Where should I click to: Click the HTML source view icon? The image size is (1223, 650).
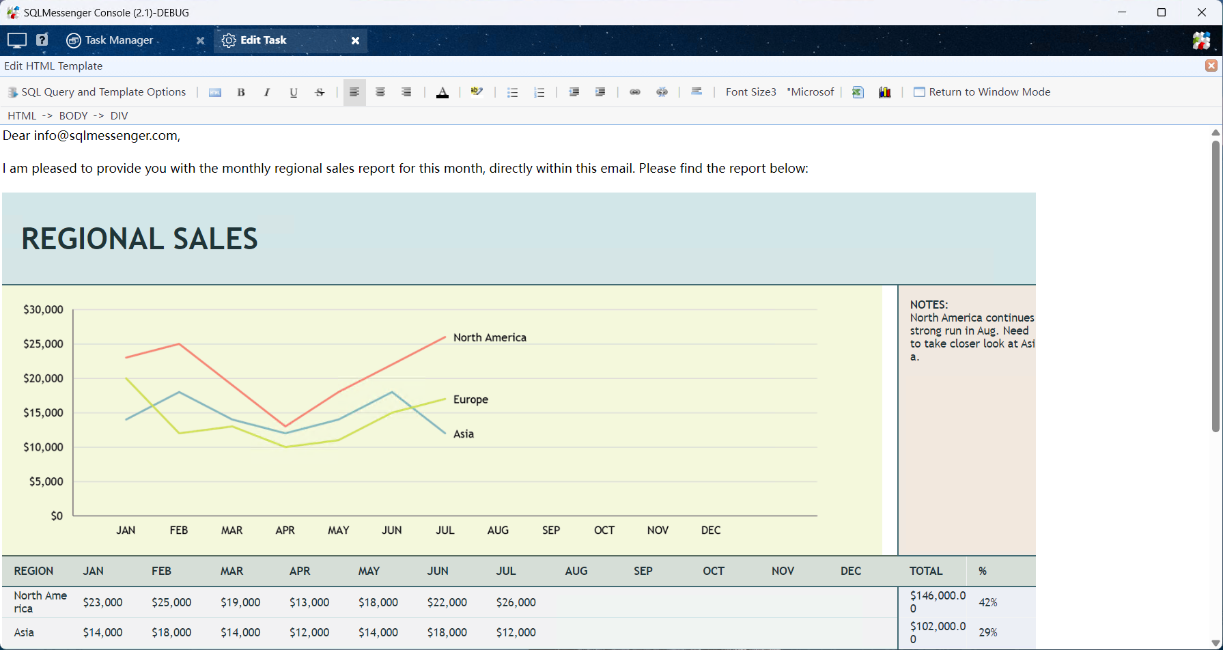(215, 92)
